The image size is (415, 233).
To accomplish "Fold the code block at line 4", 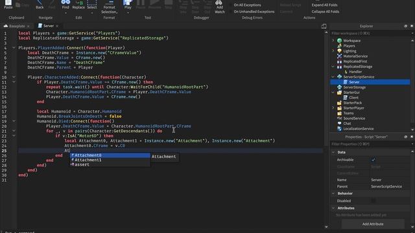I will click(14, 48).
